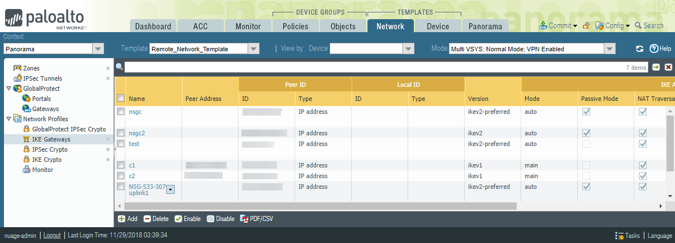
Task: Switch to the Policies tab
Action: tap(295, 26)
